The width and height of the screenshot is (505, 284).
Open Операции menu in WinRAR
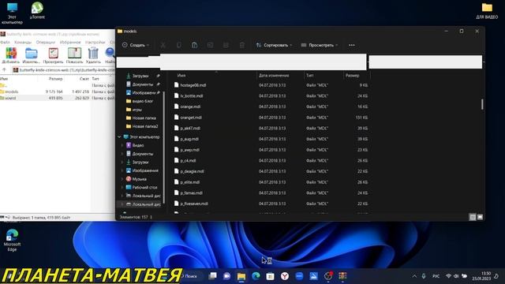[x=46, y=42]
